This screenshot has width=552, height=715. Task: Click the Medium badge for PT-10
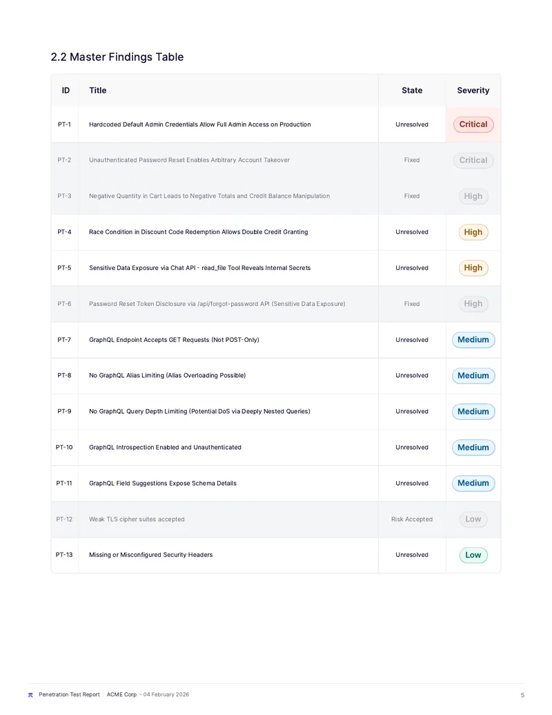coord(473,448)
